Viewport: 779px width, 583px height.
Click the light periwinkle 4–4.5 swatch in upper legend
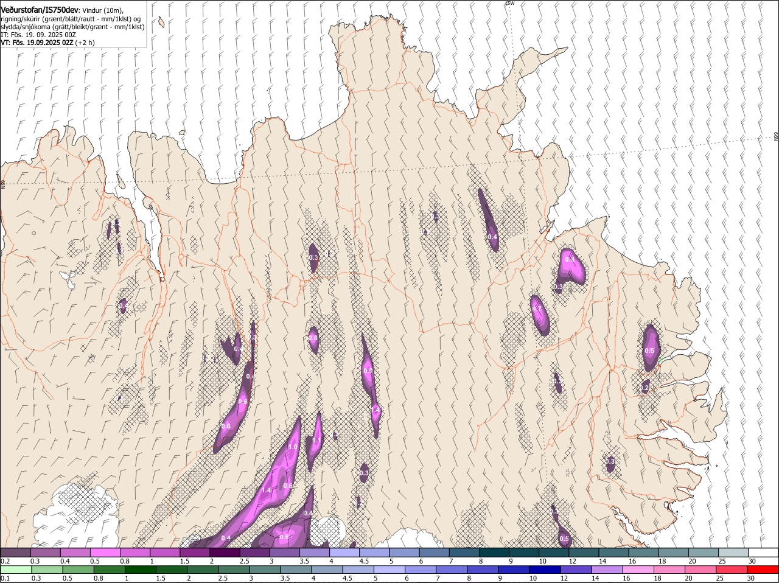pos(344,552)
